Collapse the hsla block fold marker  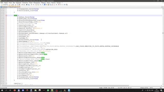tap(6, 15)
